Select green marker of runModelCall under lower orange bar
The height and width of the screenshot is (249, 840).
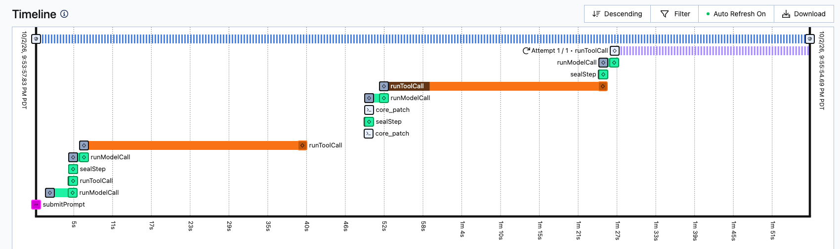click(84, 157)
